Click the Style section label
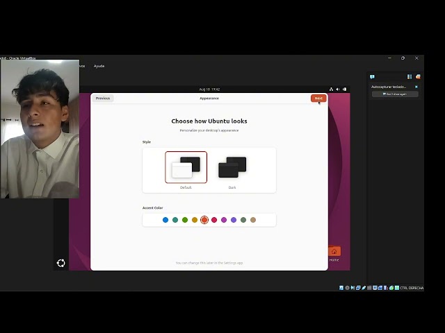445x333 pixels. [x=147, y=142]
